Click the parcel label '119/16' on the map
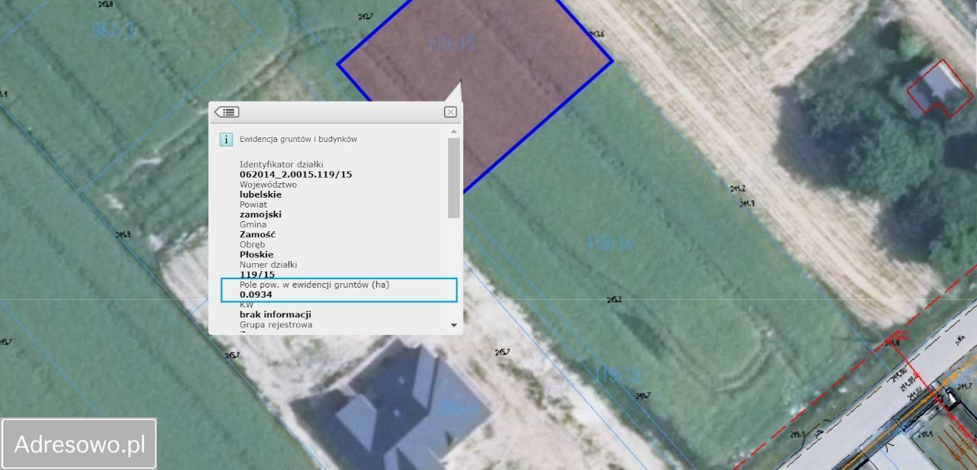 tap(611, 243)
